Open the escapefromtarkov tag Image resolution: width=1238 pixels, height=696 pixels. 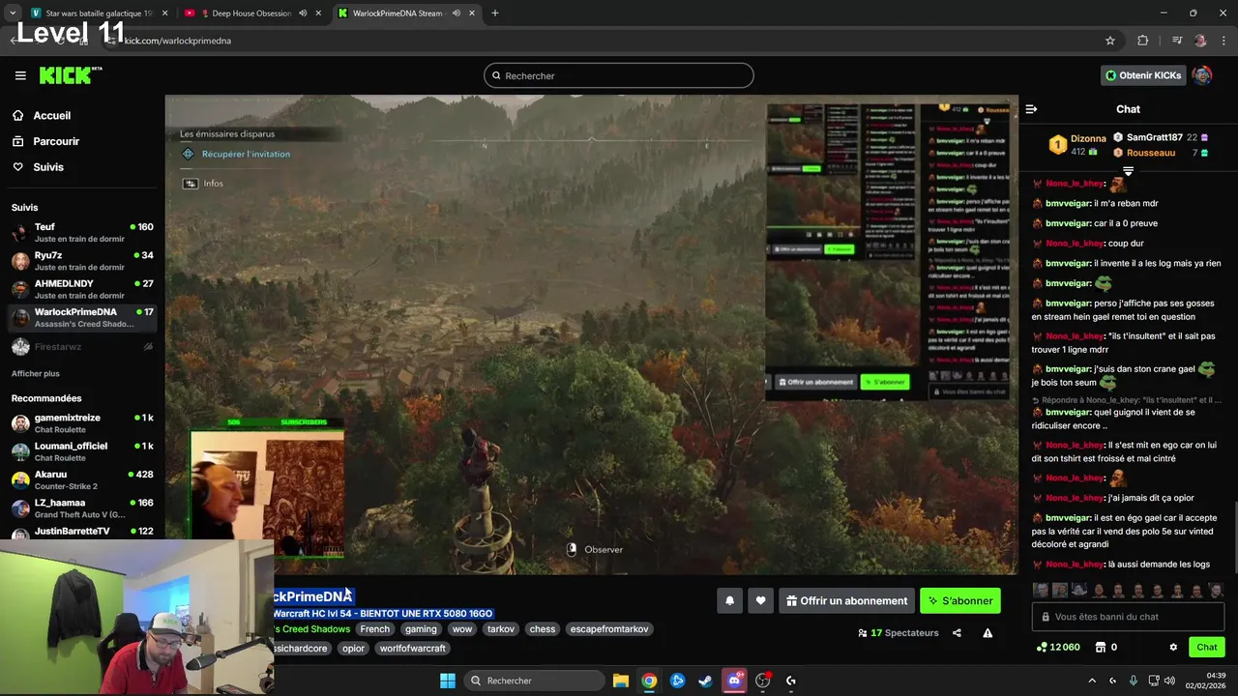pos(609,629)
